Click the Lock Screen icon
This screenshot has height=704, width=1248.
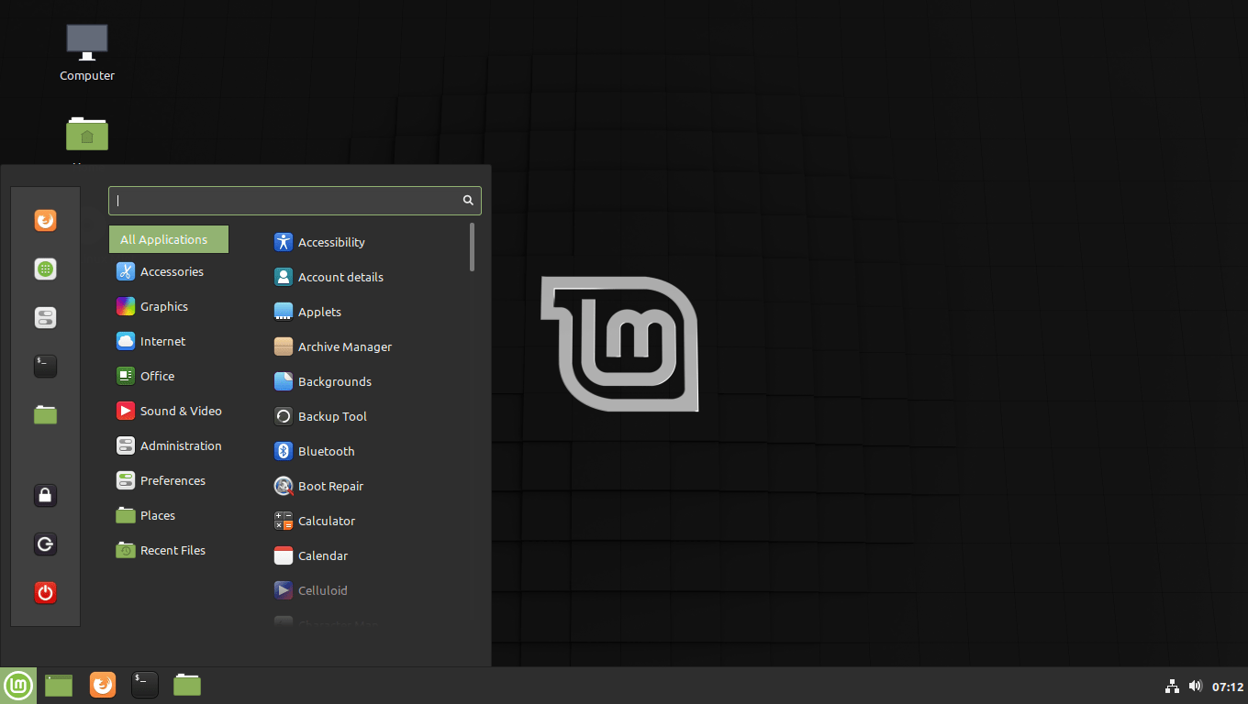(45, 496)
